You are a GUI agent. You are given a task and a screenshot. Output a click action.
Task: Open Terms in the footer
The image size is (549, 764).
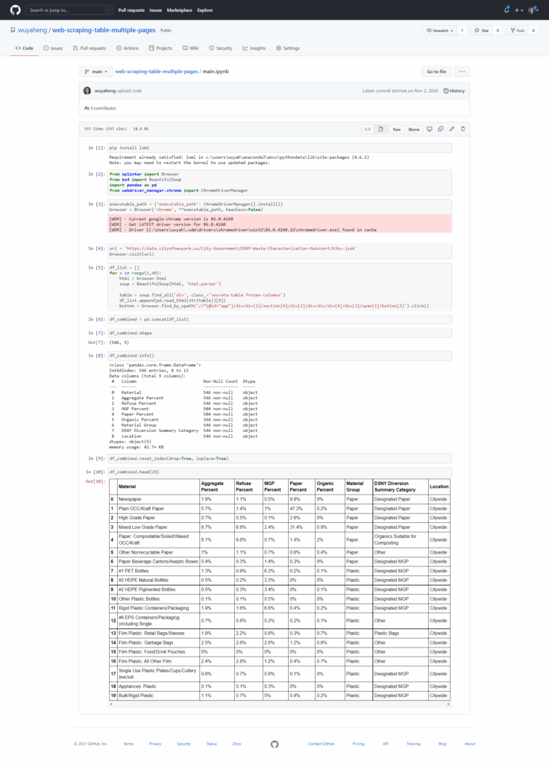tap(128, 744)
